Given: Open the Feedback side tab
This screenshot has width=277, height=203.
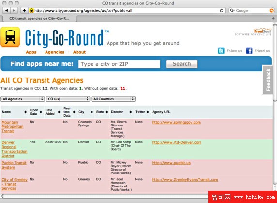Looking at the screenshot, I should [268, 80].
